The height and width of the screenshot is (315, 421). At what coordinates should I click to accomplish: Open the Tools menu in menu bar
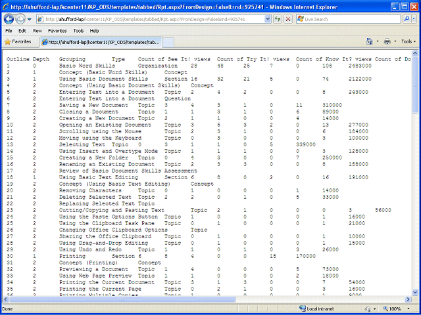click(x=78, y=31)
